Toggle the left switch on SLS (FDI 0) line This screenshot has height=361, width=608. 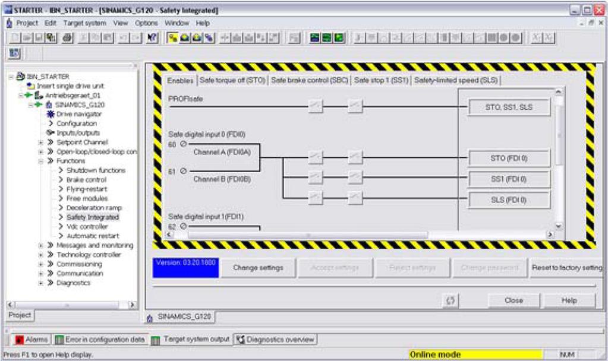316,198
